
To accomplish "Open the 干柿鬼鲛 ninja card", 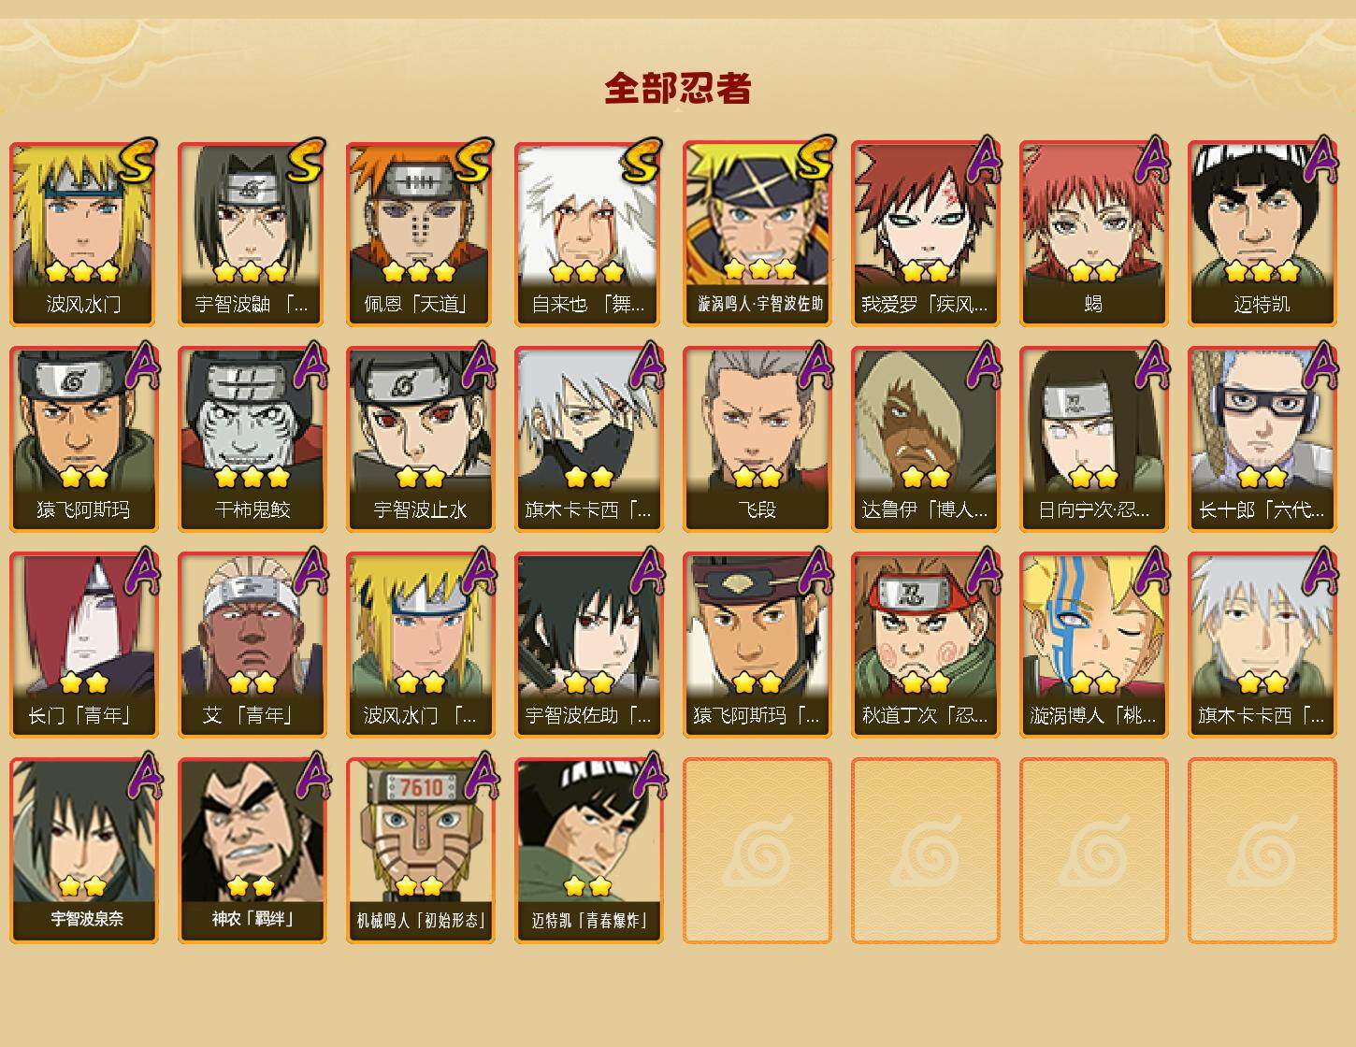I will pyautogui.click(x=252, y=439).
